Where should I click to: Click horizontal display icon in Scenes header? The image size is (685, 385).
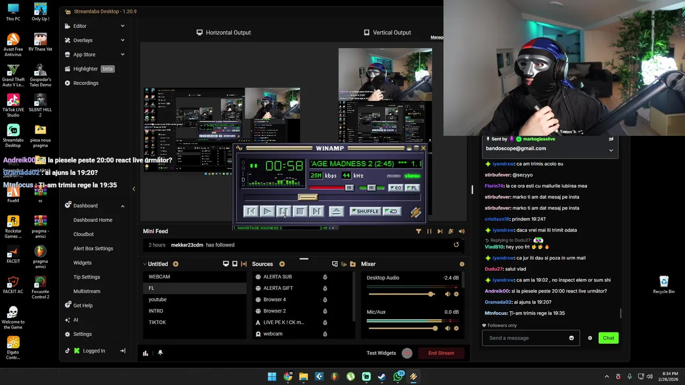pos(226,264)
